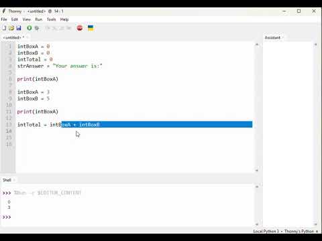Click "intTotal" in the highlighted line
This screenshot has width=322, height=241.
pos(29,125)
